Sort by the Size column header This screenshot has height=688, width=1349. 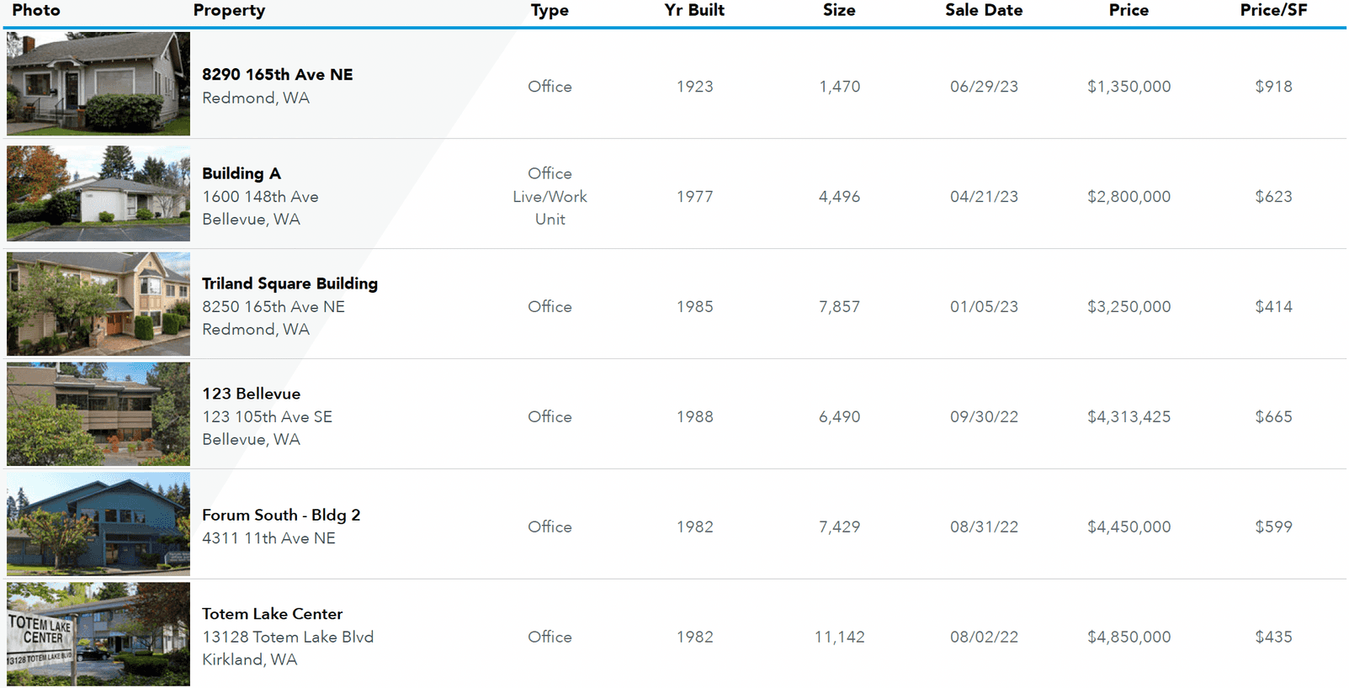pos(839,10)
